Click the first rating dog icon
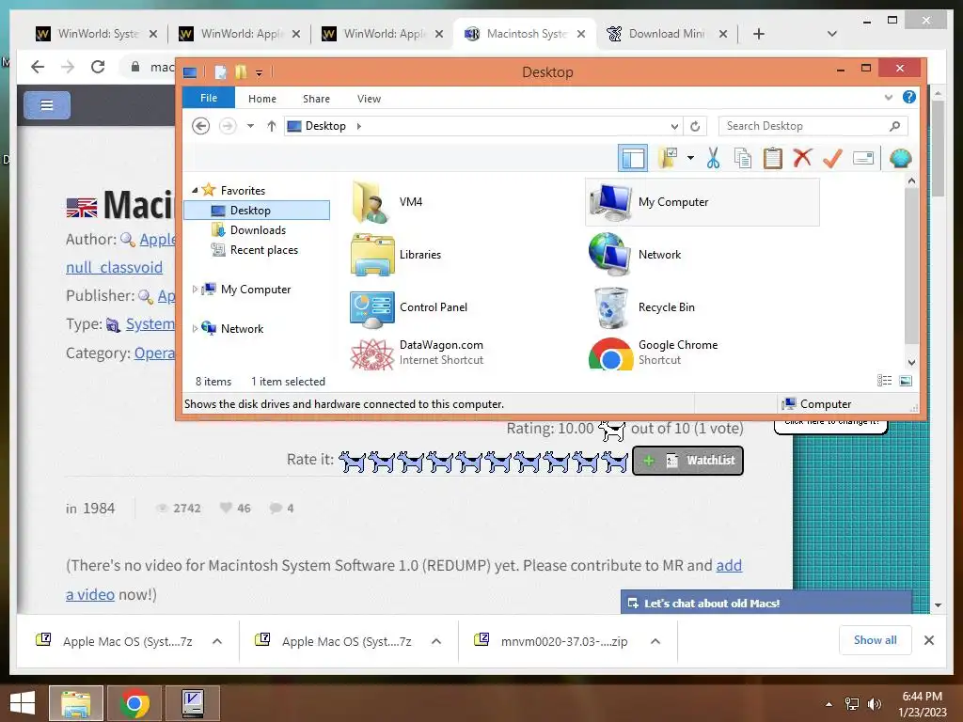 coord(352,461)
